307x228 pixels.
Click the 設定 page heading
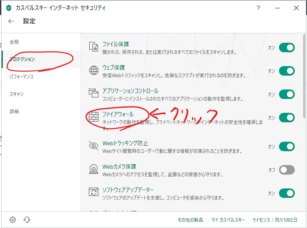[x=29, y=21]
